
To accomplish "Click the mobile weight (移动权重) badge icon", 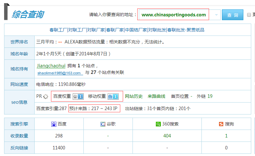I will click(113, 96).
